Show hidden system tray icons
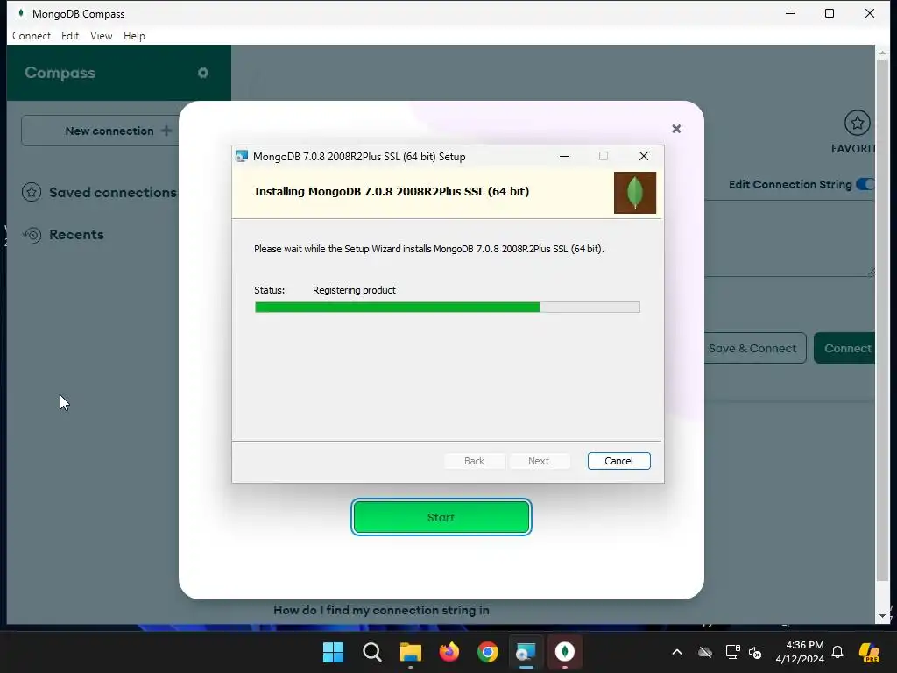This screenshot has height=673, width=897. click(x=677, y=652)
